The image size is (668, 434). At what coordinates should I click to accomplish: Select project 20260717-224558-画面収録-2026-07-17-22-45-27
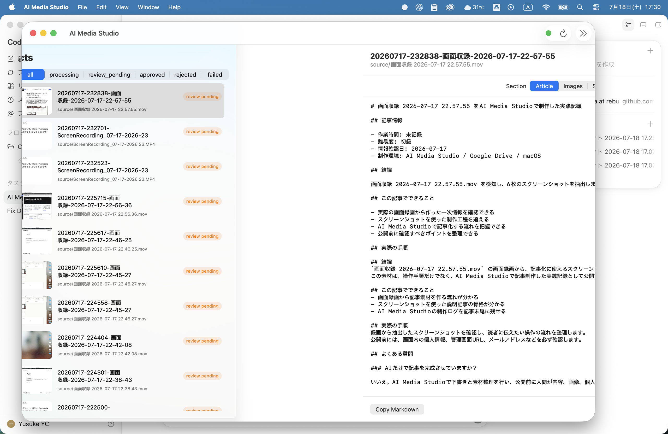click(123, 310)
